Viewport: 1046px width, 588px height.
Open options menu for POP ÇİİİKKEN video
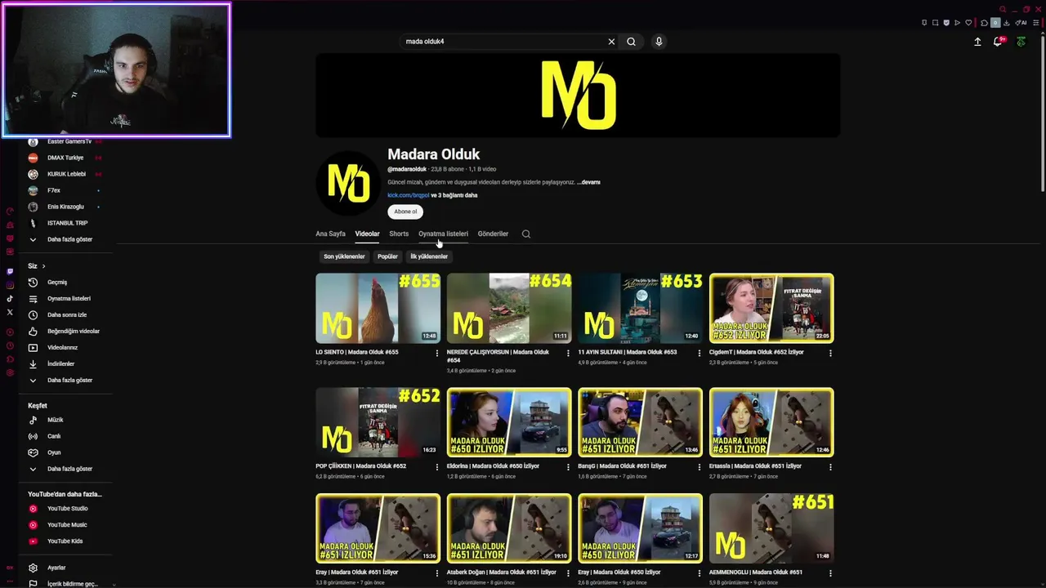tap(436, 467)
